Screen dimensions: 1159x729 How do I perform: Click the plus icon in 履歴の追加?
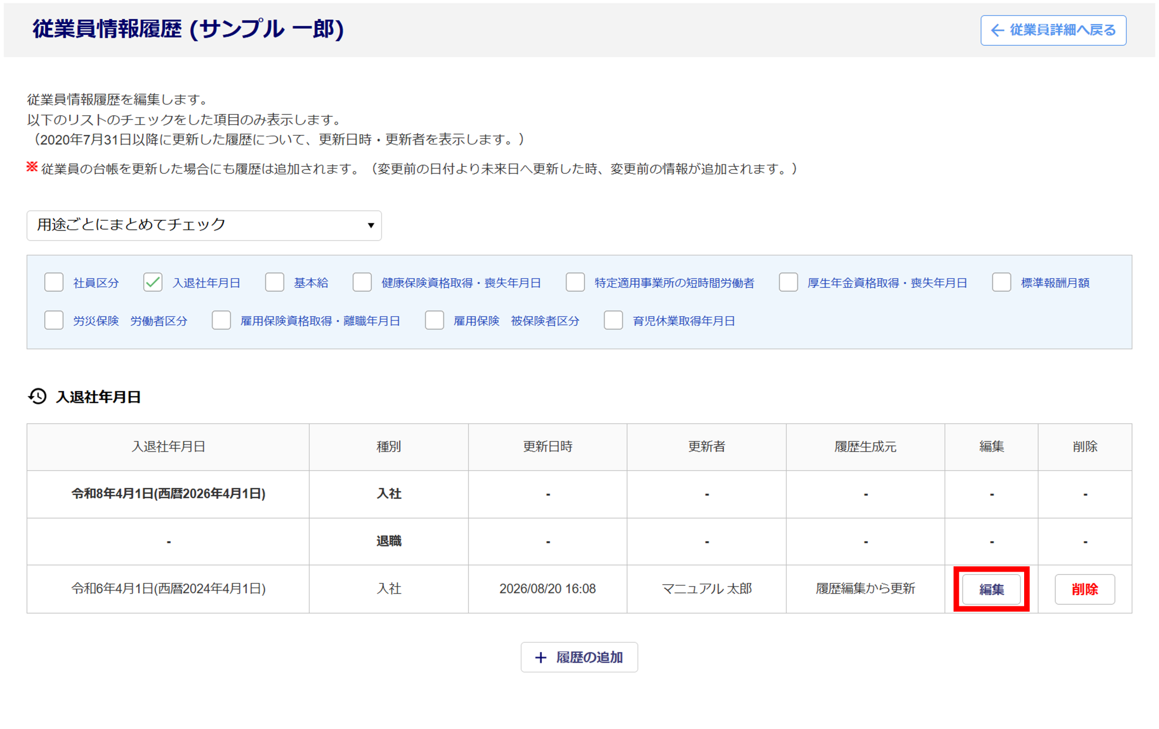tap(541, 657)
